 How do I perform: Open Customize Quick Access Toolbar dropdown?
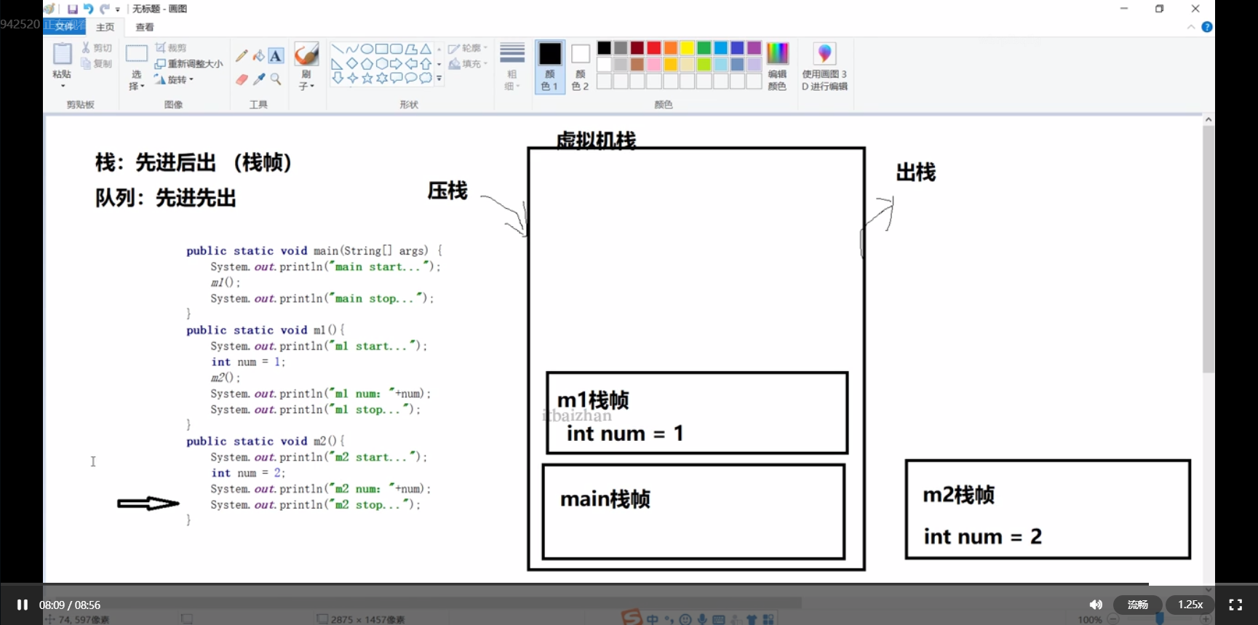point(118,9)
